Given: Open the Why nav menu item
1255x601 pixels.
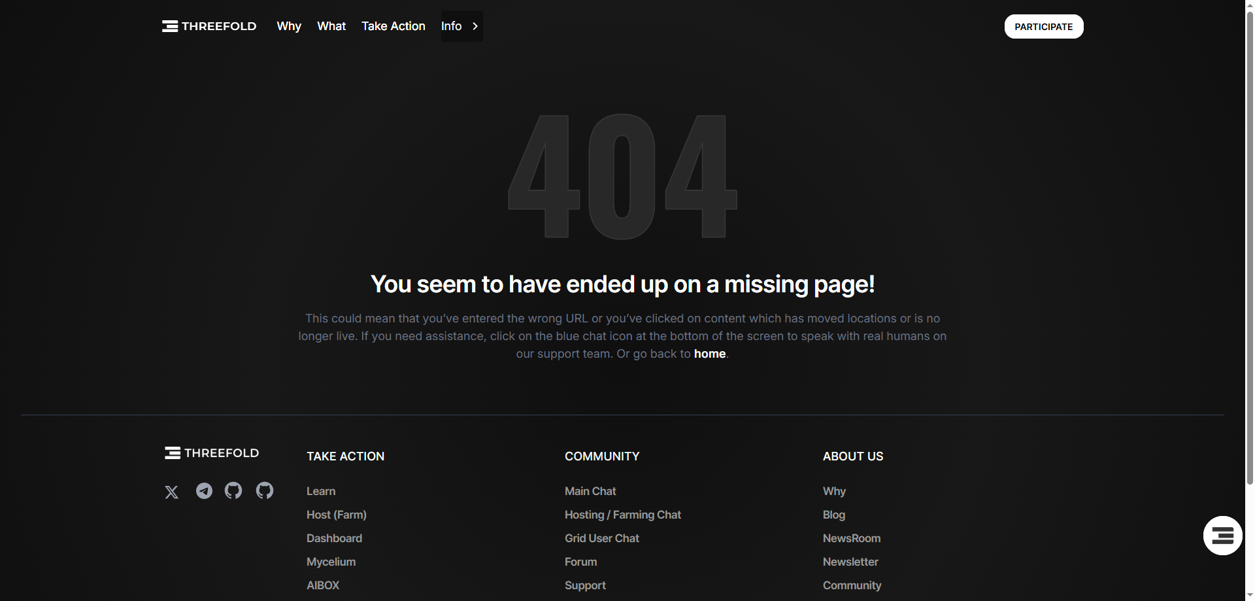Looking at the screenshot, I should tap(289, 26).
